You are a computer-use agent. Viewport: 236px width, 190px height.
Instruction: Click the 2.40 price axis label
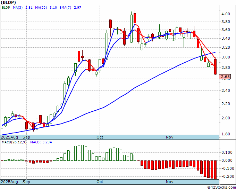point(226,90)
